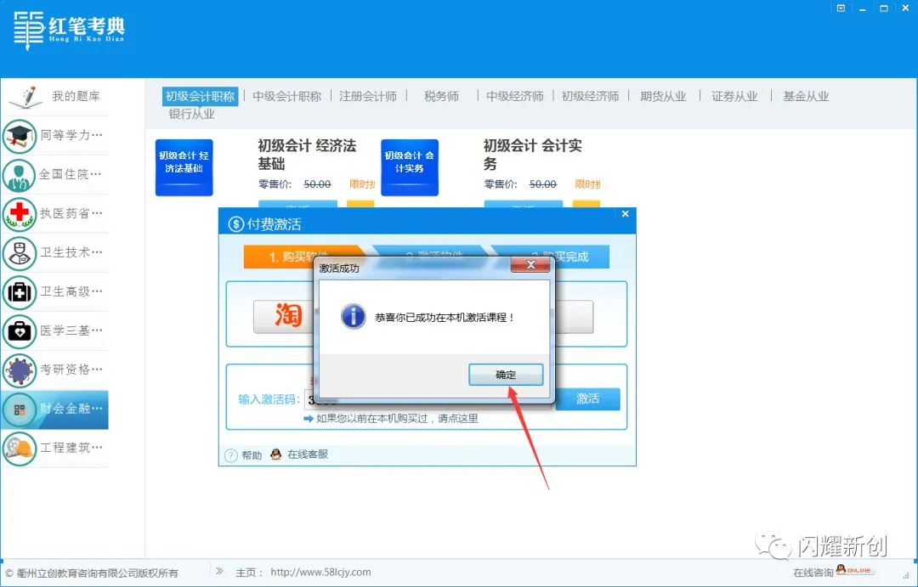Select the 考研资格 category icon
The height and width of the screenshot is (587, 918).
click(x=20, y=370)
